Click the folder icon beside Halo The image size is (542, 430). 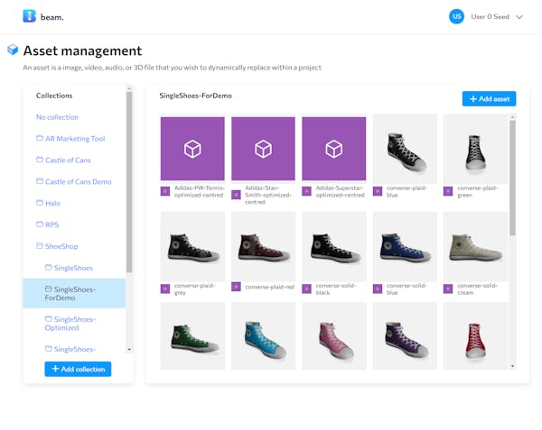pos(40,203)
